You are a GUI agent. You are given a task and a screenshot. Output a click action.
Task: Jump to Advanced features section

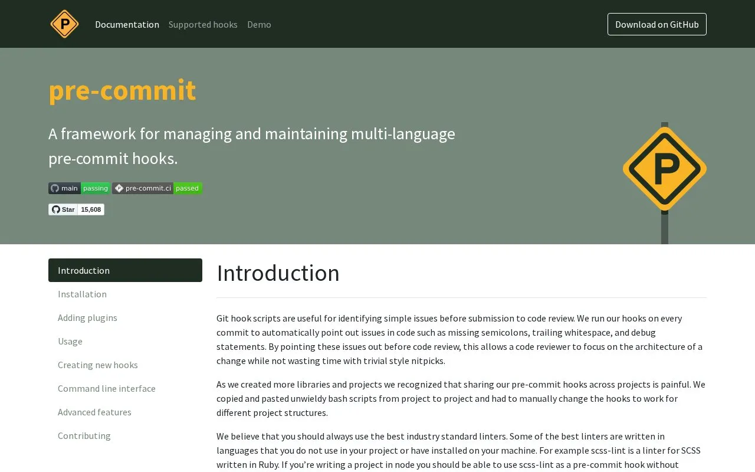coord(125,412)
